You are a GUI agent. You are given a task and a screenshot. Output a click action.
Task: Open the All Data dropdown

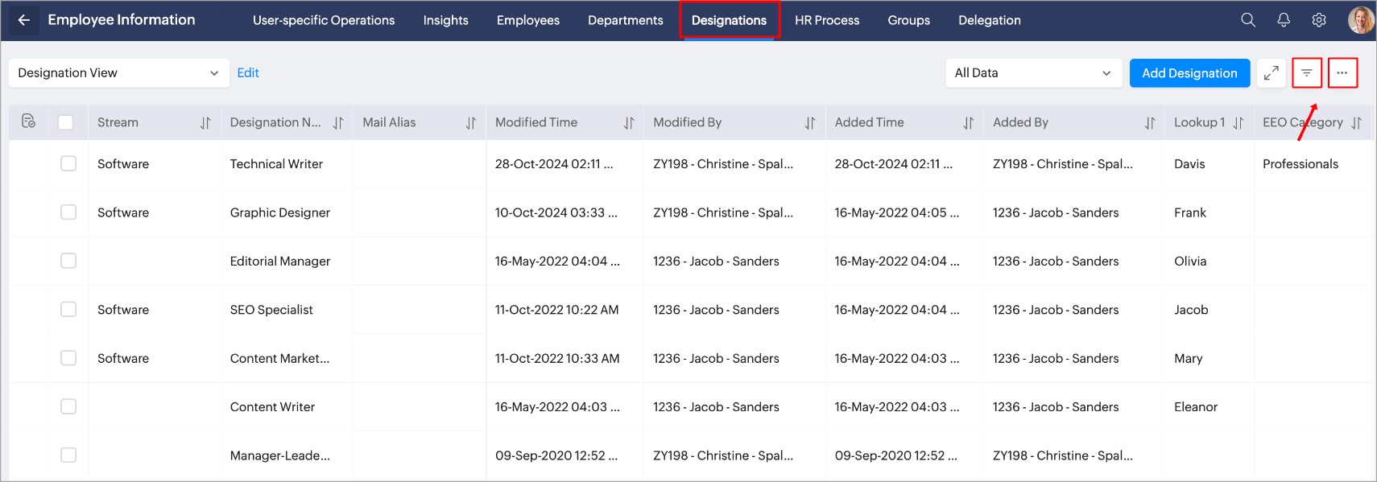coord(1033,73)
